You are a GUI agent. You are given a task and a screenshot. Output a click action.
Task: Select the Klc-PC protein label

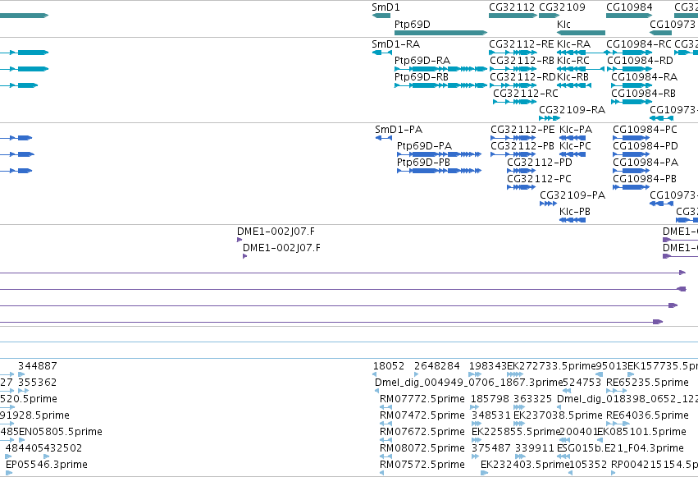click(575, 146)
